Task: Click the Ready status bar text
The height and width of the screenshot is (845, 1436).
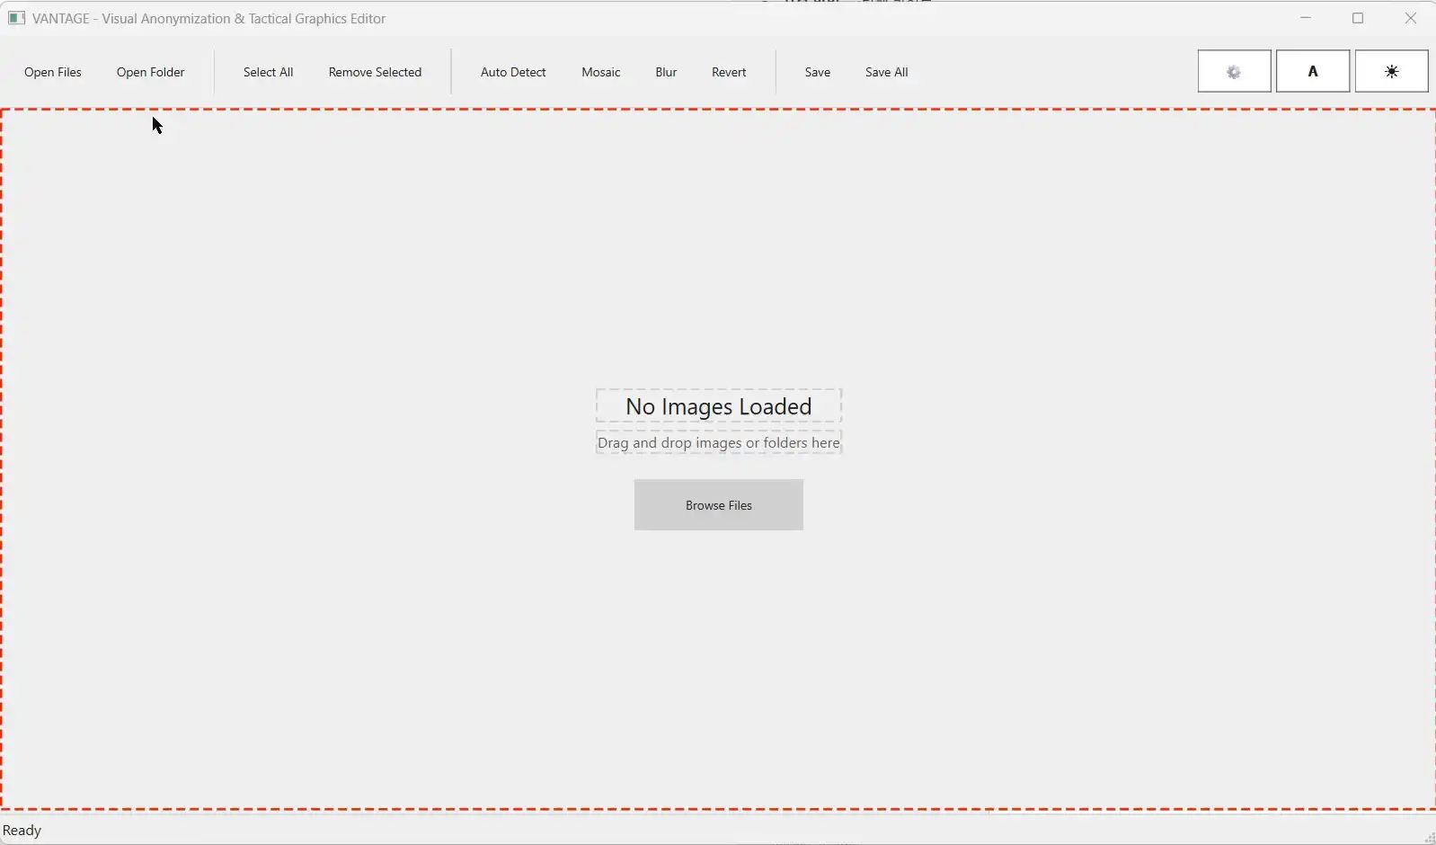Action: click(x=23, y=831)
